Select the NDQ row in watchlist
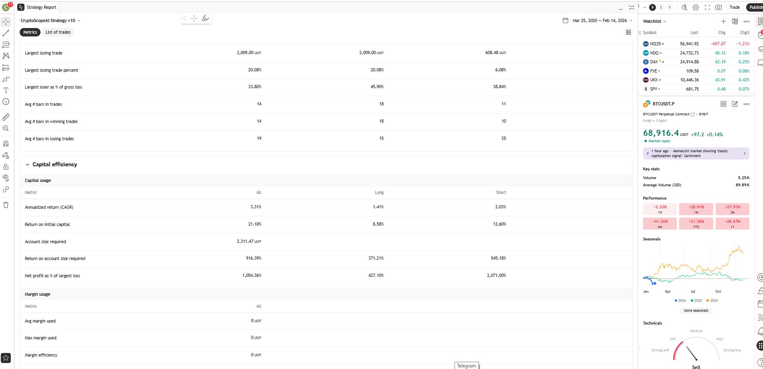This screenshot has height=369, width=763. click(696, 53)
